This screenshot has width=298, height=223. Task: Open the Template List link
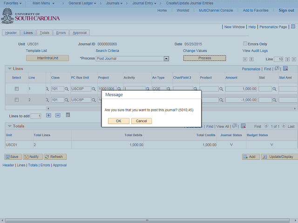[36, 51]
